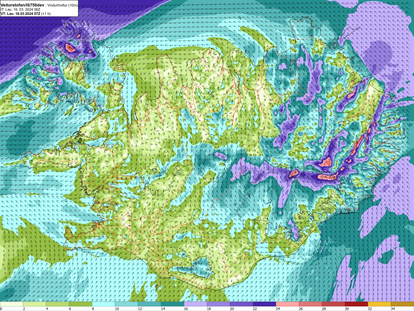Click the parameter name "Vindurhviður (10m)"
414x311 pixels.
click(63, 6)
